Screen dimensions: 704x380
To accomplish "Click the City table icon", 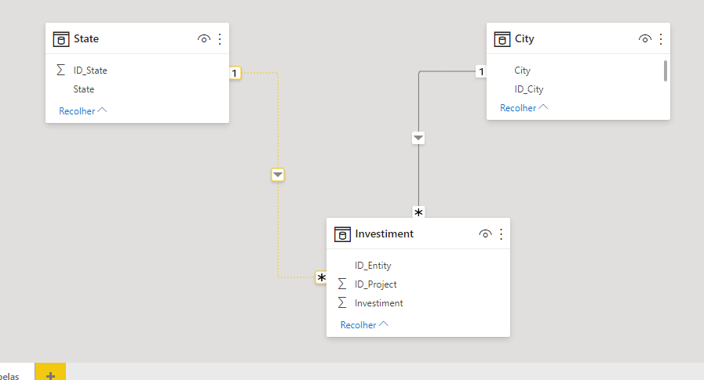I will (x=502, y=39).
